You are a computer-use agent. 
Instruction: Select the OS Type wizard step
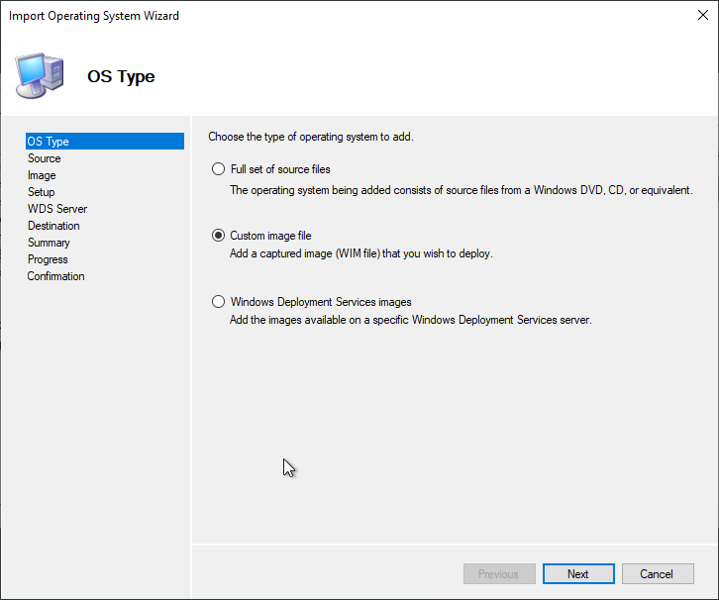pos(105,142)
